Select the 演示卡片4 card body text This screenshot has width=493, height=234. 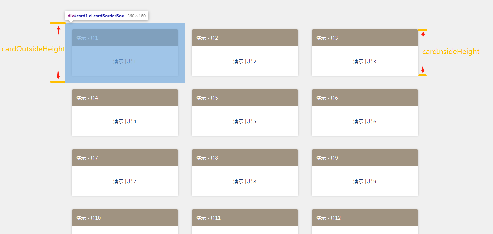125,122
